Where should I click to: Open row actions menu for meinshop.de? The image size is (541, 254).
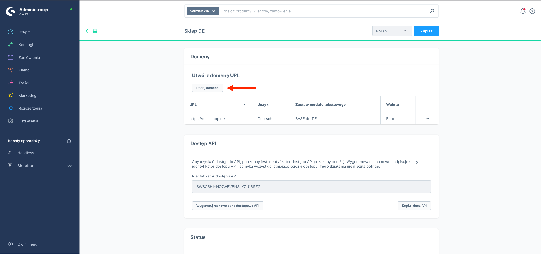[x=427, y=119]
